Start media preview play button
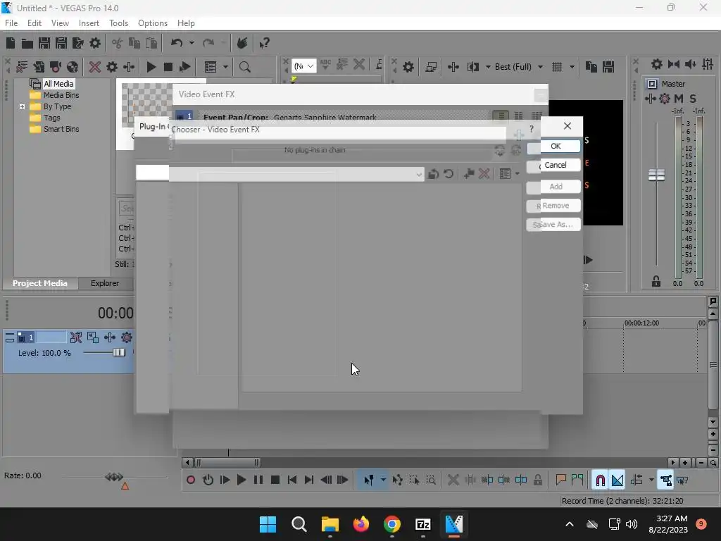Image resolution: width=721 pixels, height=541 pixels. tap(151, 67)
